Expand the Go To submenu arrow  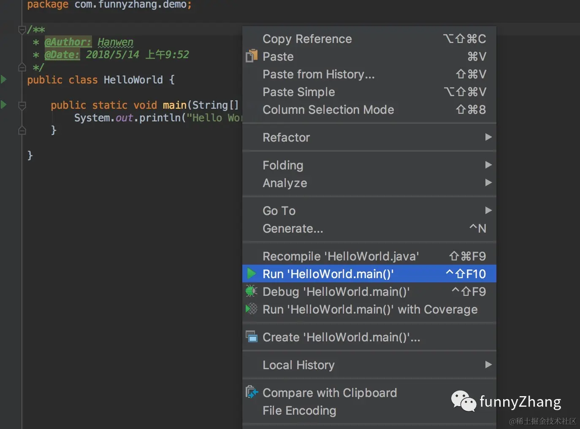pos(488,210)
